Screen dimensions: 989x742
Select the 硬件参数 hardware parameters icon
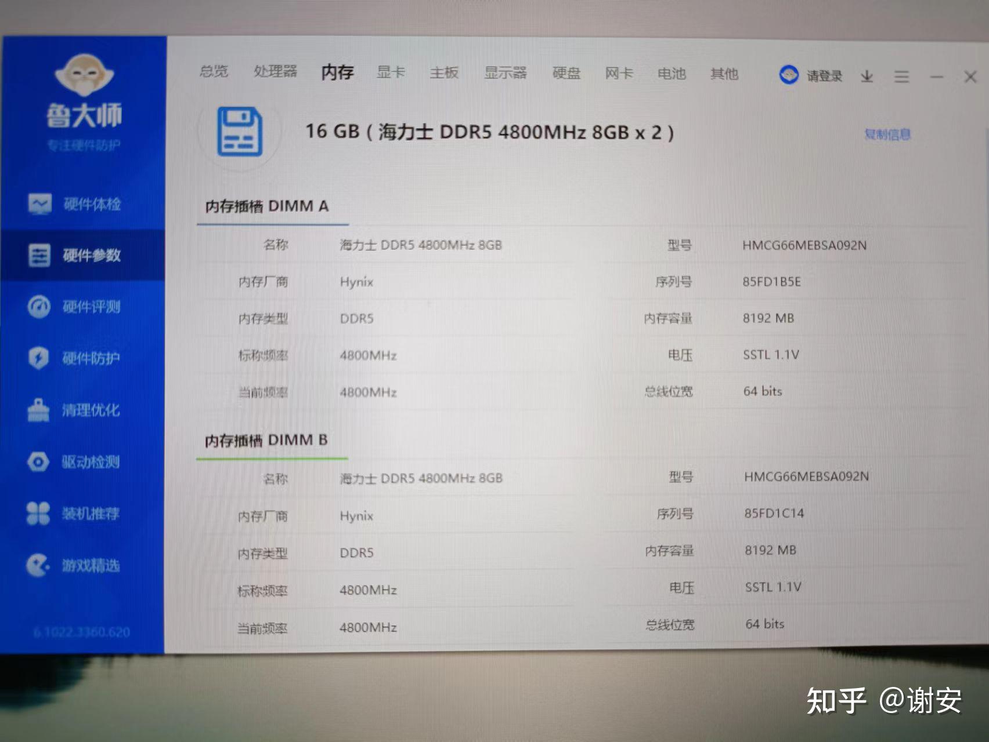click(39, 255)
